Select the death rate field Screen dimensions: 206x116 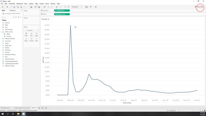point(8,45)
